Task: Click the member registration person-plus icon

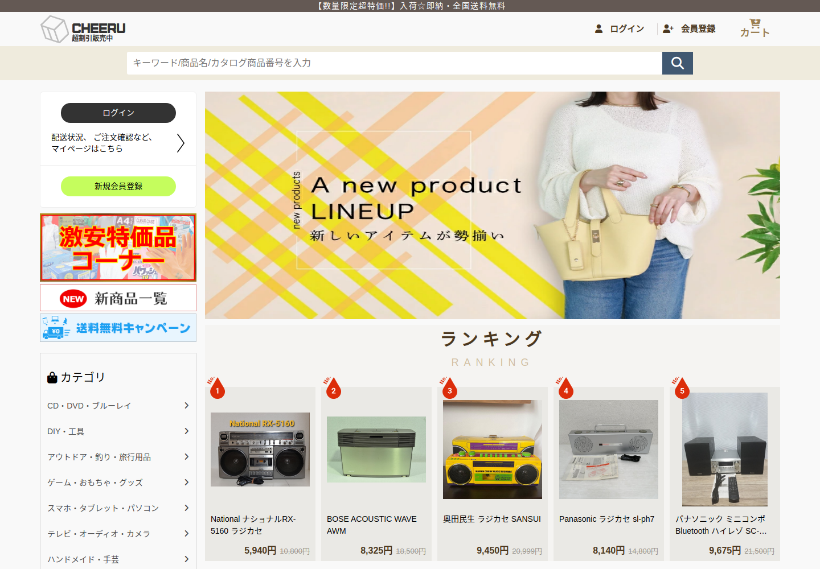Action: click(668, 28)
